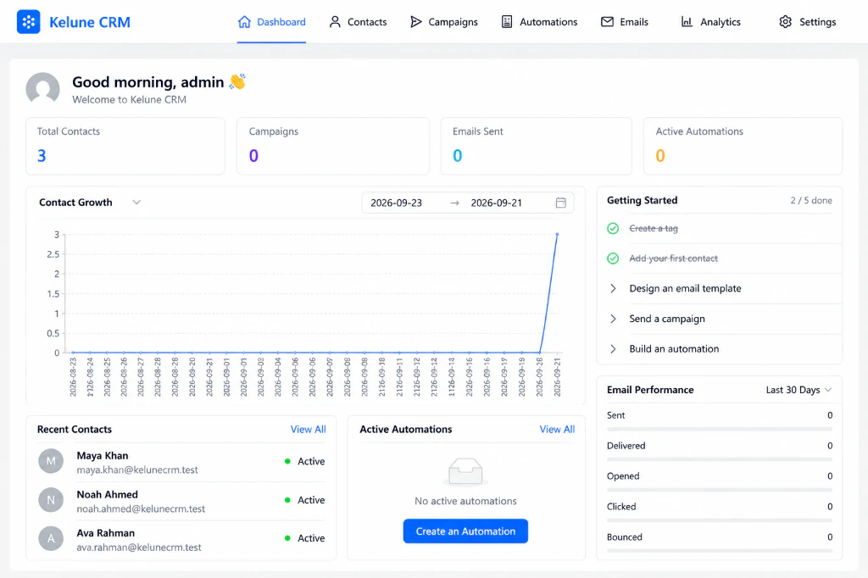Click the admin profile avatar
868x578 pixels.
pyautogui.click(x=42, y=89)
